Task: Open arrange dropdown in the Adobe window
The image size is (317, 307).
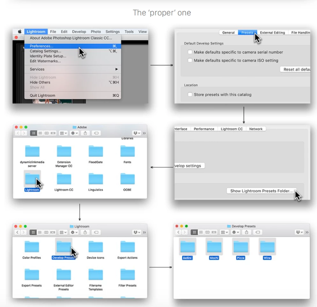Action: [x=63, y=133]
